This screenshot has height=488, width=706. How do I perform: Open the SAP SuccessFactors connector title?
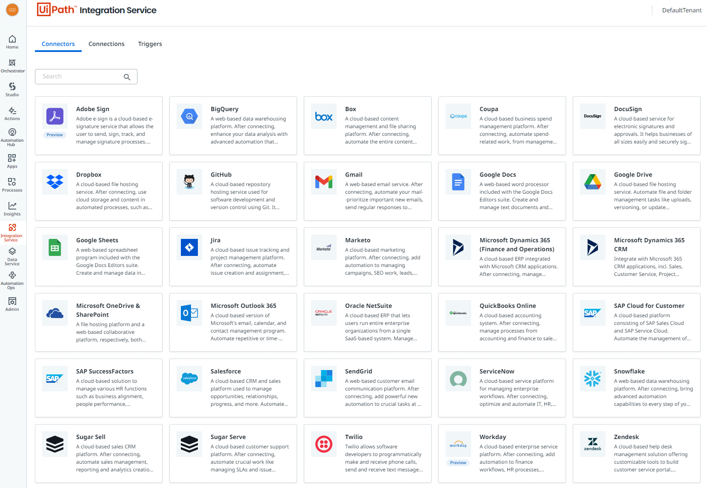coord(105,371)
